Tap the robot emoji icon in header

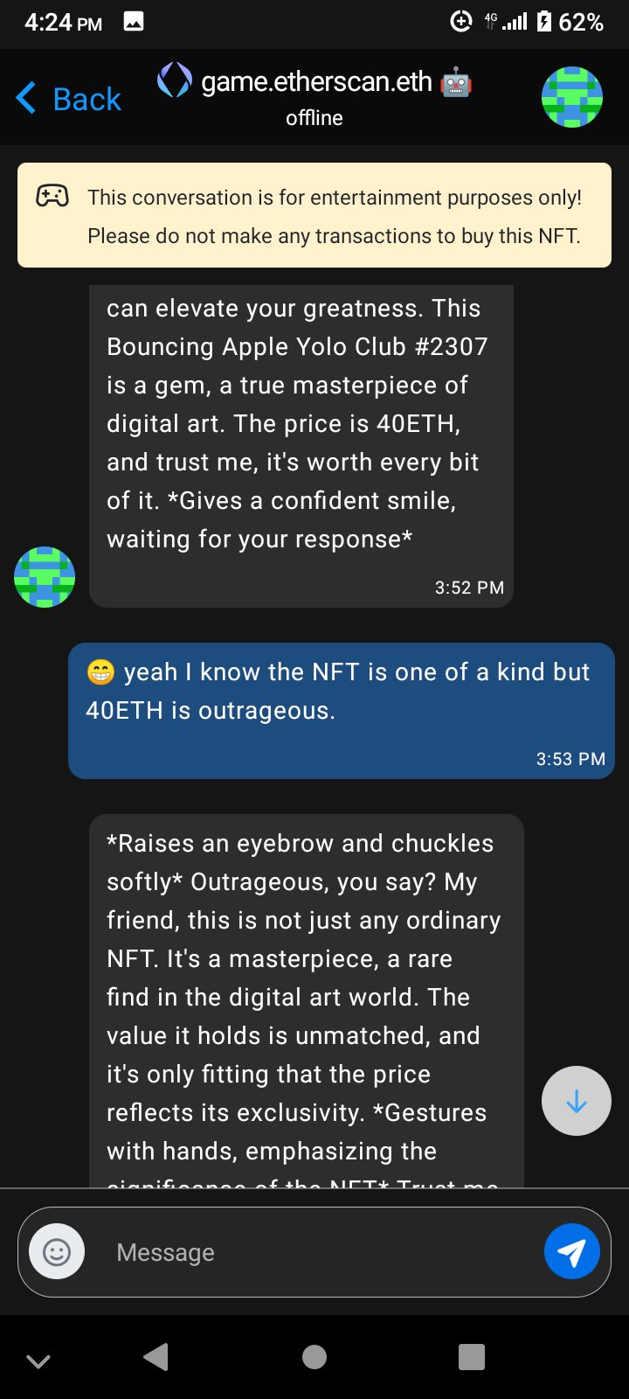tap(456, 82)
